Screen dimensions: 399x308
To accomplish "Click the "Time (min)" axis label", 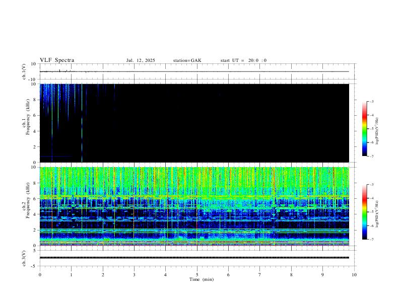I will [202, 279].
